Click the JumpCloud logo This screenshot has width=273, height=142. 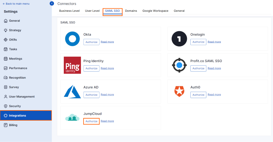tap(72, 117)
